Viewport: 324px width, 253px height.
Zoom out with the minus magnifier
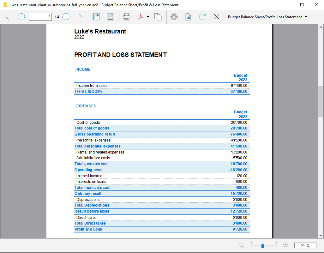pos(242,245)
